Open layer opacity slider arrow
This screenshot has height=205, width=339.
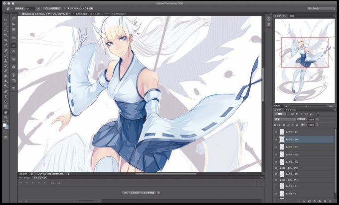click(x=317, y=119)
